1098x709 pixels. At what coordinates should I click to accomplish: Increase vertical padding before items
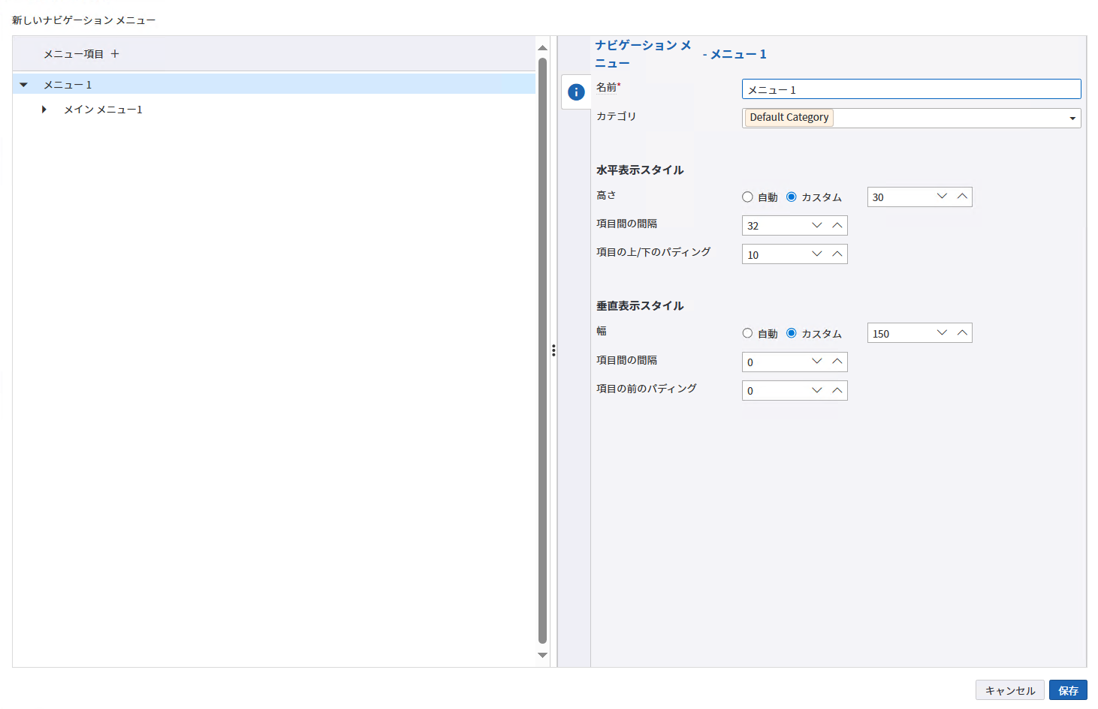click(x=837, y=390)
